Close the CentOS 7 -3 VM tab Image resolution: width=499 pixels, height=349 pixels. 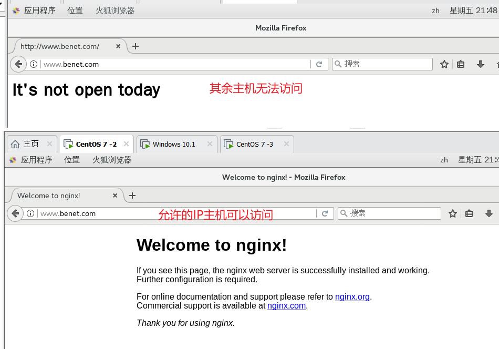[x=286, y=144]
